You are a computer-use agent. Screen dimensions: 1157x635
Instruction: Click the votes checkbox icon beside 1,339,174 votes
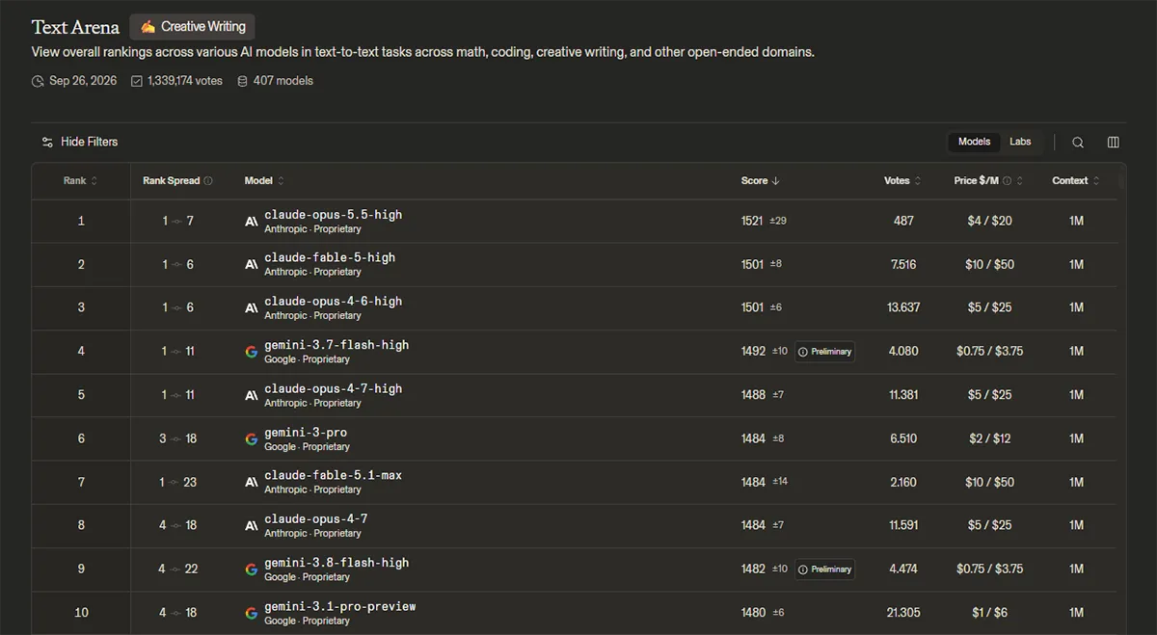pos(136,81)
